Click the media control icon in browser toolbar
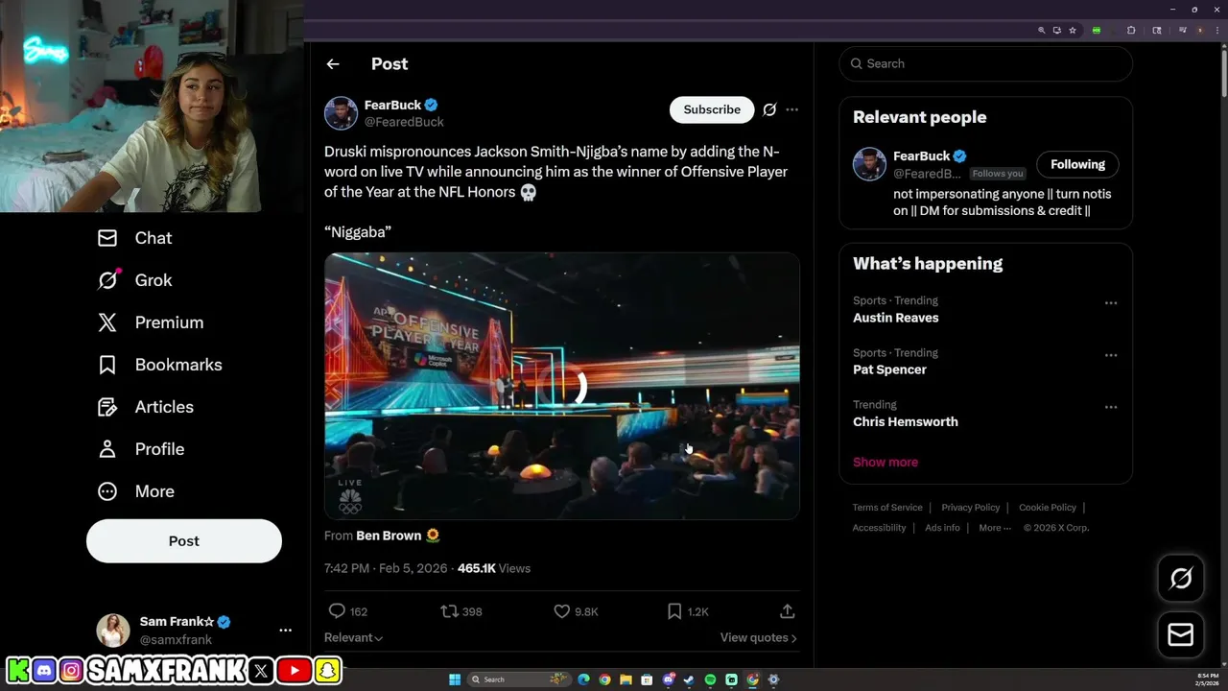This screenshot has height=691, width=1228. click(x=1183, y=31)
